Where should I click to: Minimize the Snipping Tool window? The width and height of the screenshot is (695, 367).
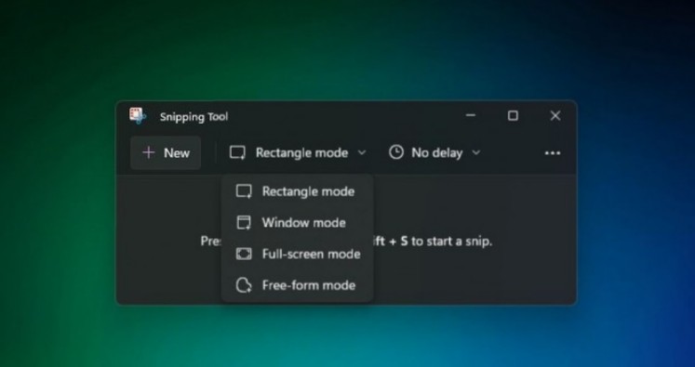click(471, 115)
